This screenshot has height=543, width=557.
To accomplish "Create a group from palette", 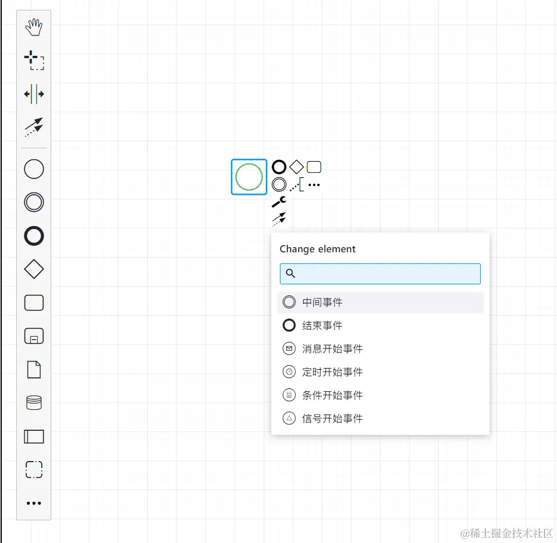I will click(34, 470).
